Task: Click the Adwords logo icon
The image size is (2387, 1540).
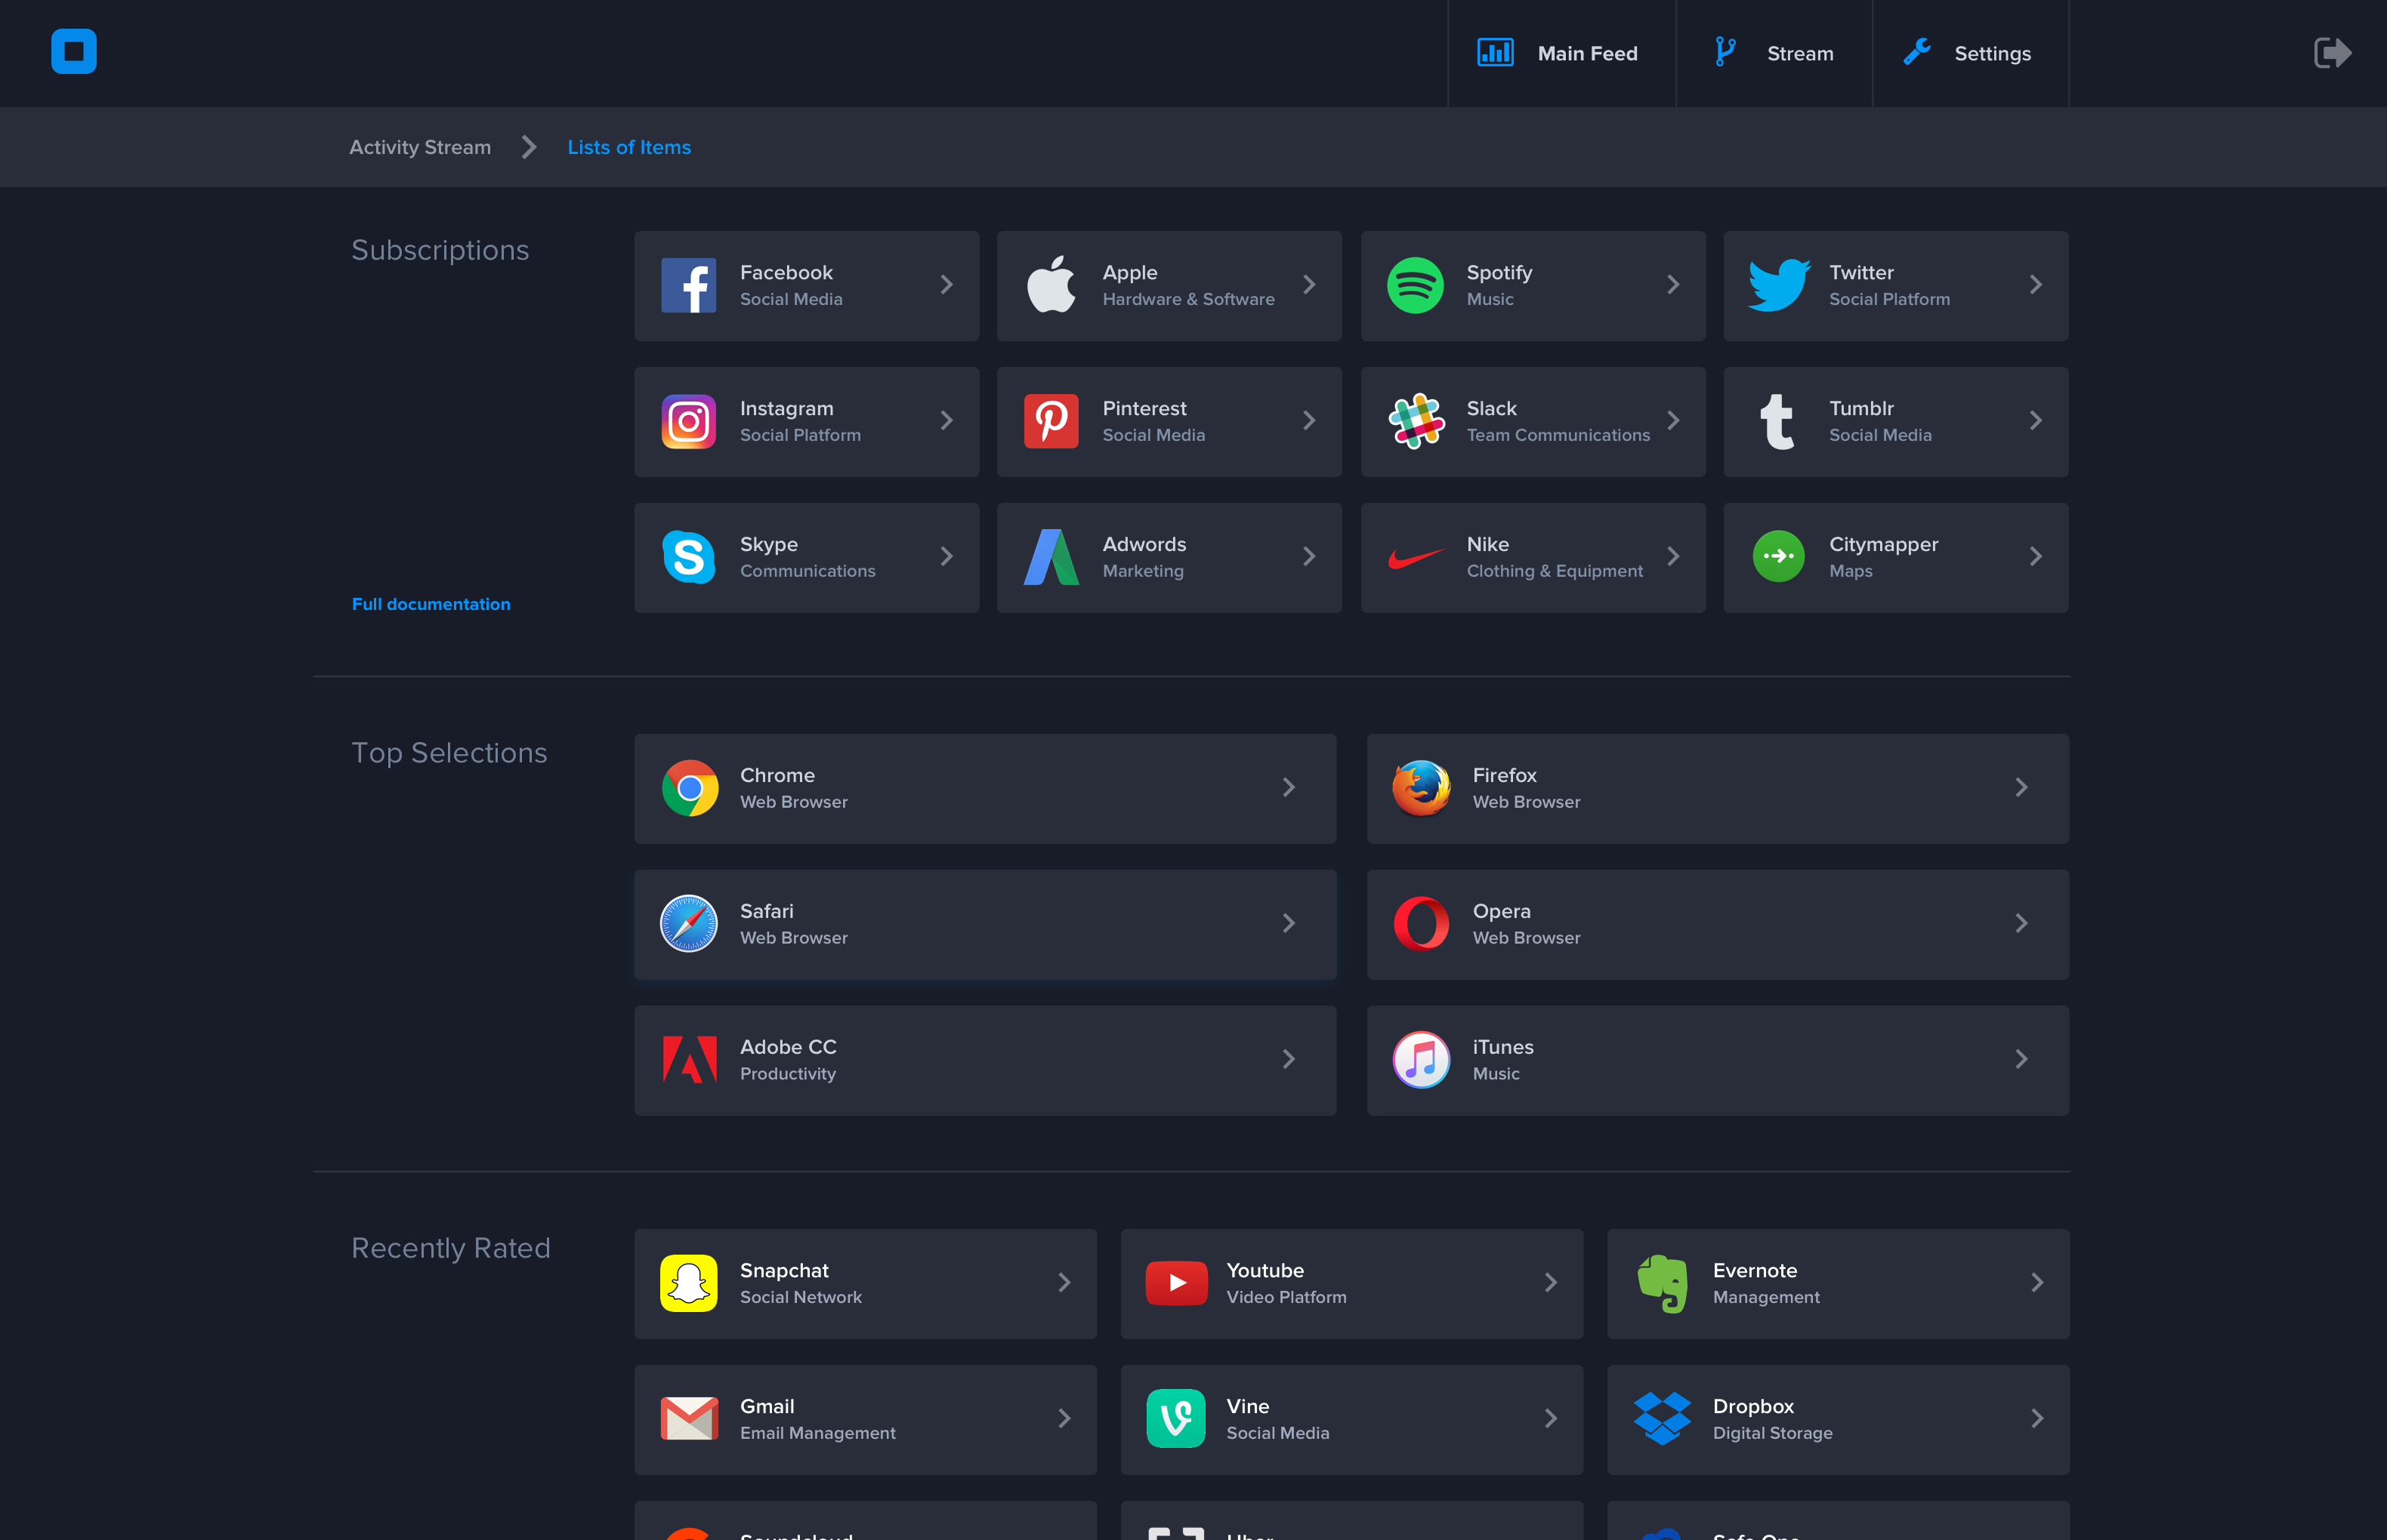Action: pyautogui.click(x=1051, y=557)
